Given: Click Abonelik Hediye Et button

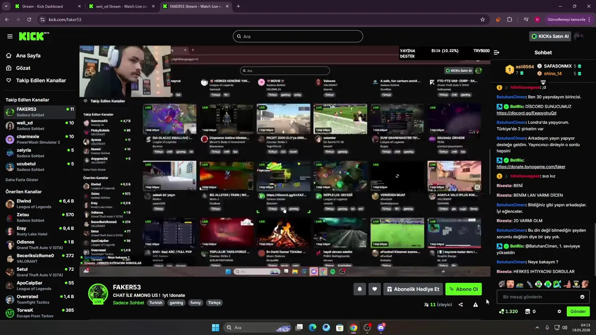Looking at the screenshot, I should click(413, 289).
